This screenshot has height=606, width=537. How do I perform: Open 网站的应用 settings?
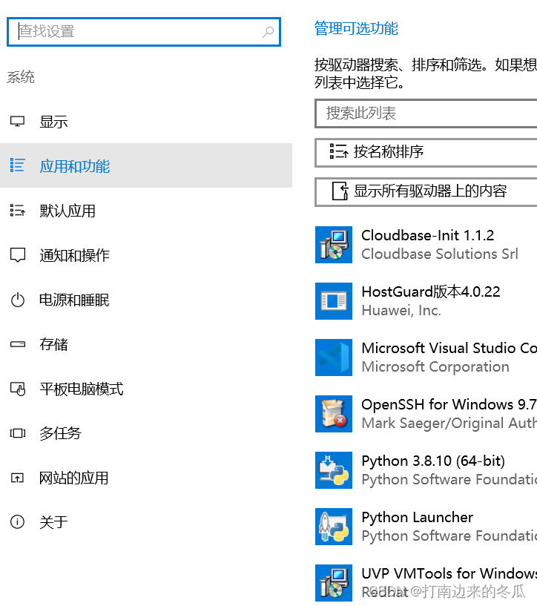click(x=146, y=478)
